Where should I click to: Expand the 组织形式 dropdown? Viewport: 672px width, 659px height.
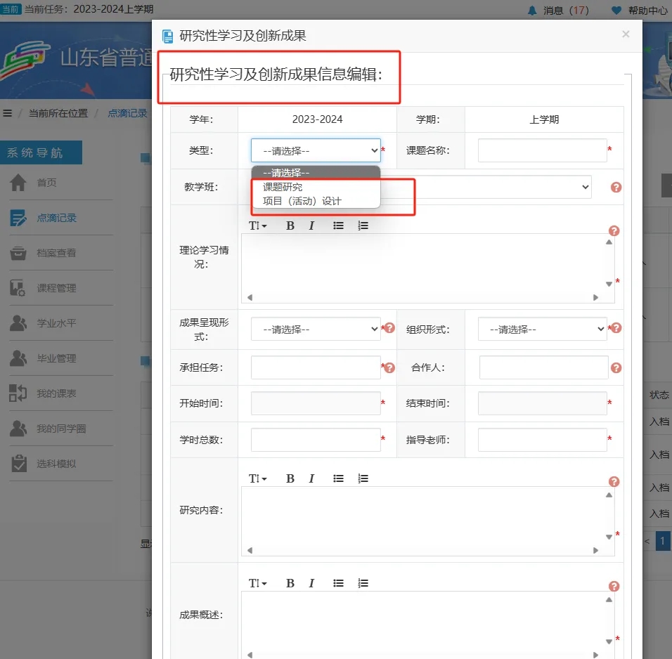pyautogui.click(x=542, y=329)
